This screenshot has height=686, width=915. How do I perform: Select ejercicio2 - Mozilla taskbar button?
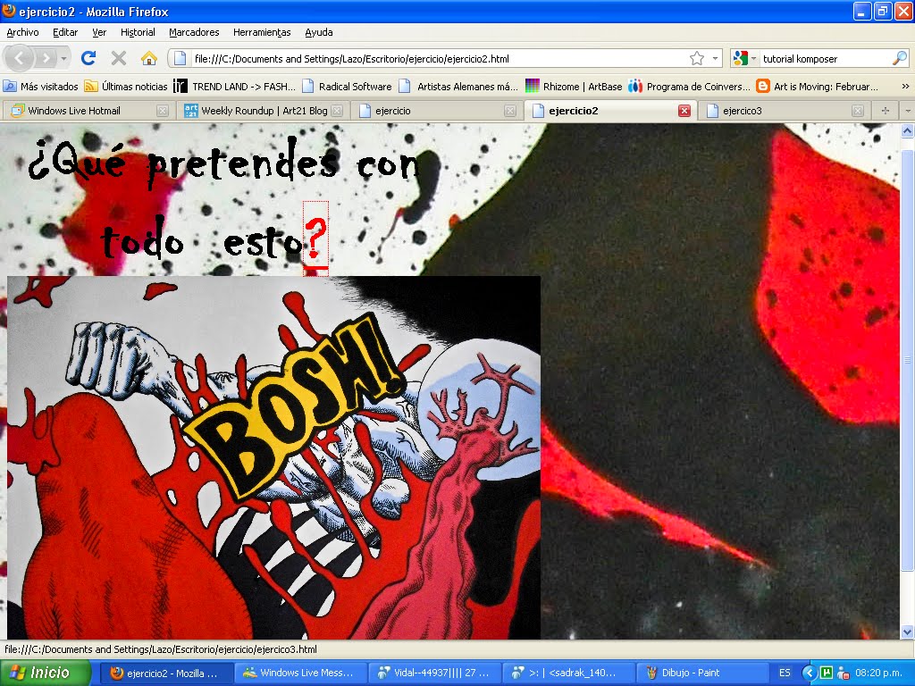(167, 673)
